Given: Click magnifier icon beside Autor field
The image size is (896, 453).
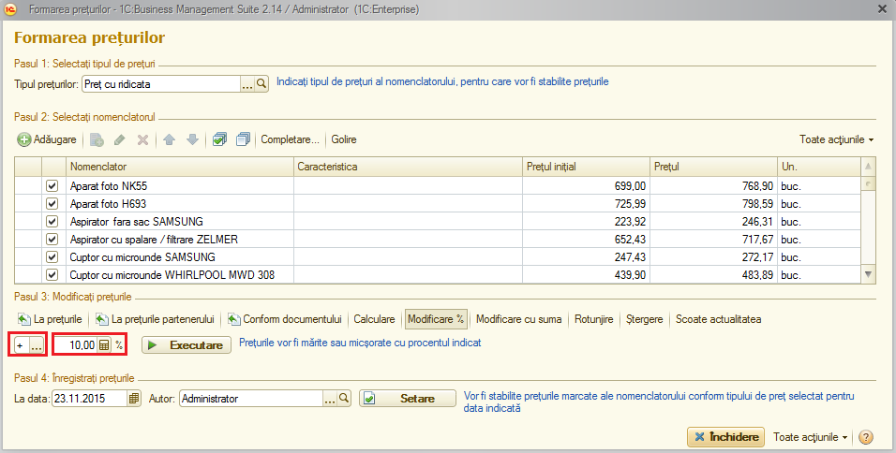Looking at the screenshot, I should (x=343, y=398).
